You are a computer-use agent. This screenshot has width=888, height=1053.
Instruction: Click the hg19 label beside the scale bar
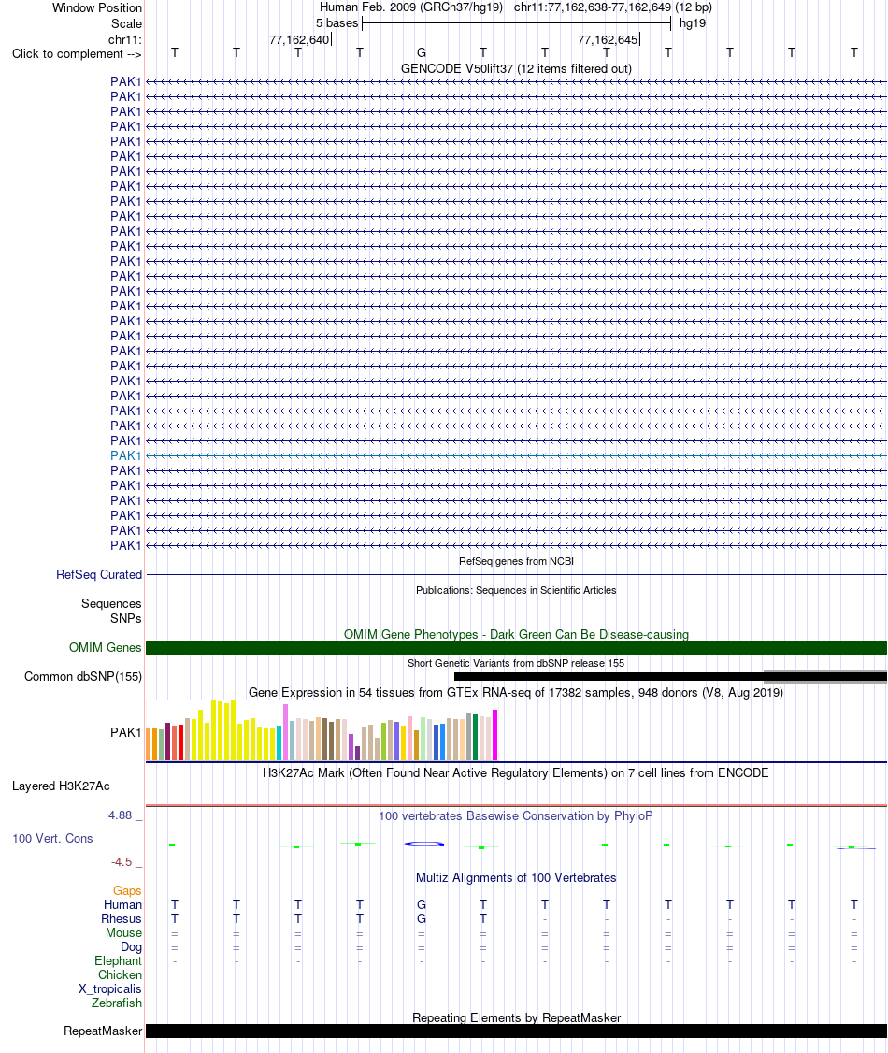[x=693, y=22]
